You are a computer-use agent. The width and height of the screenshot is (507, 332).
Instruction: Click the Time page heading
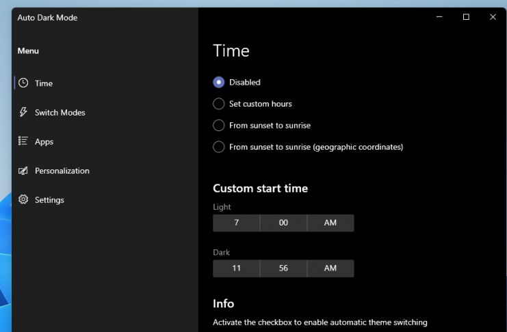pyautogui.click(x=231, y=51)
